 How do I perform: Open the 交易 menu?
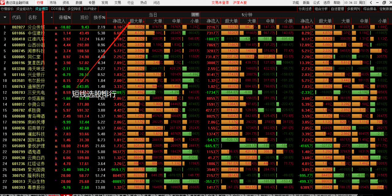[x=118, y=2]
